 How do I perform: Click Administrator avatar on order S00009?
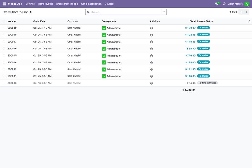click(104, 28)
